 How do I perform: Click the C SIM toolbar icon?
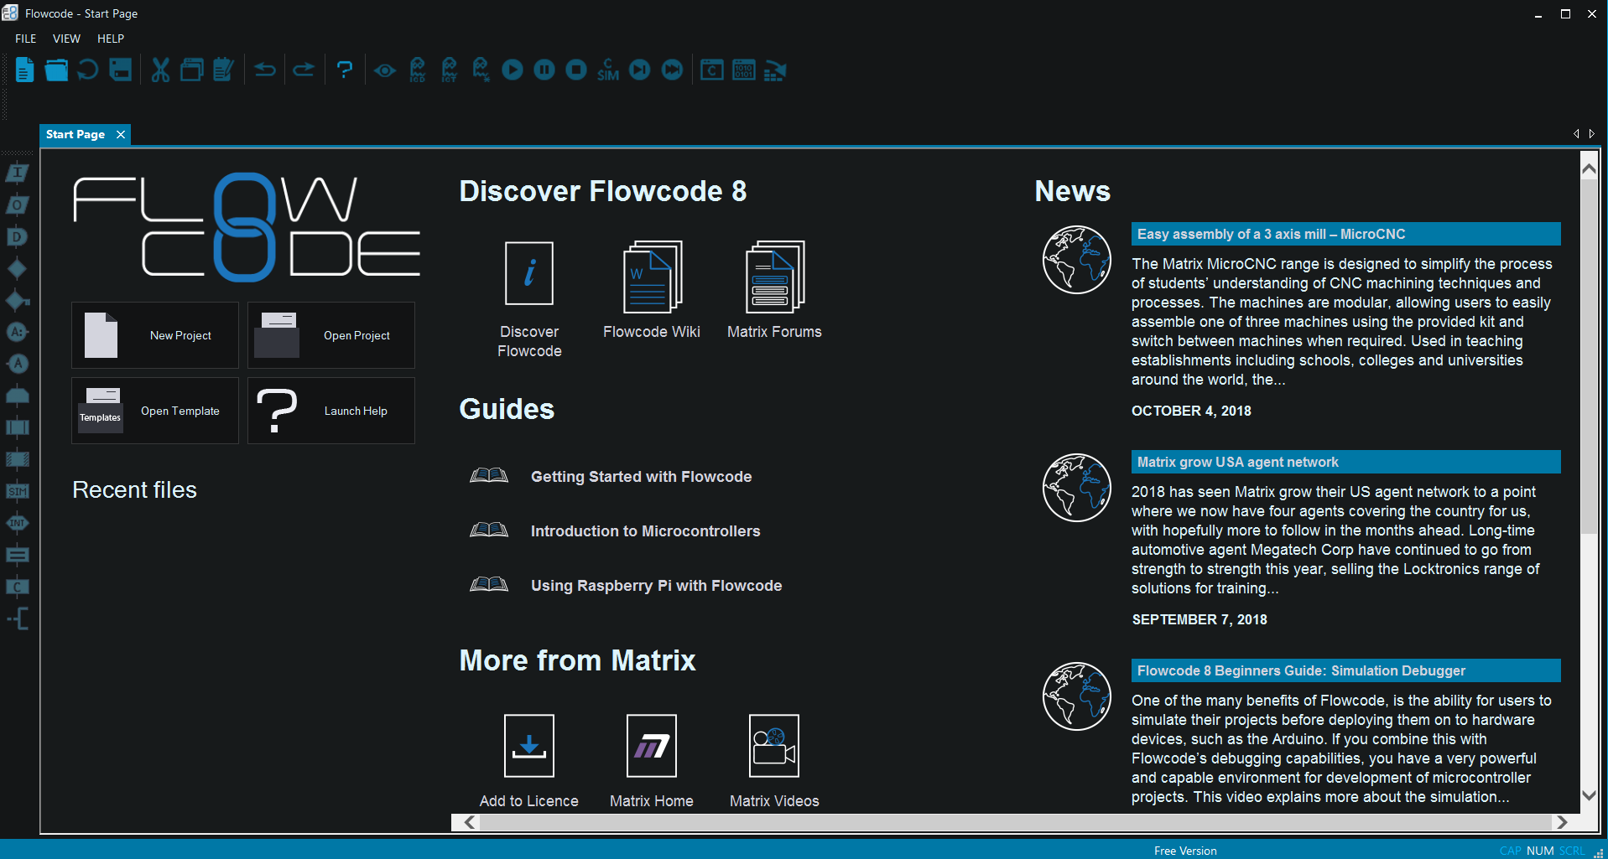pyautogui.click(x=608, y=70)
